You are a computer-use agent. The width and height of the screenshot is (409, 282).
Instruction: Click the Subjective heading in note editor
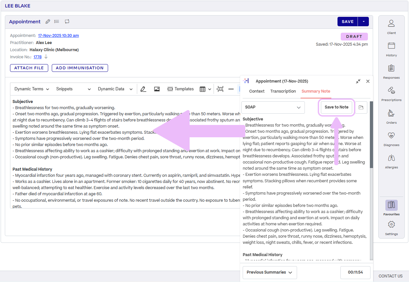[x=23, y=102]
